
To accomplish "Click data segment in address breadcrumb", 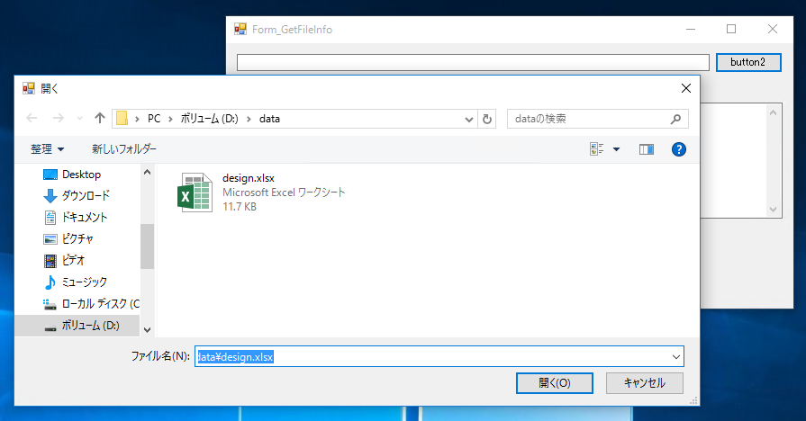I will 269,119.
